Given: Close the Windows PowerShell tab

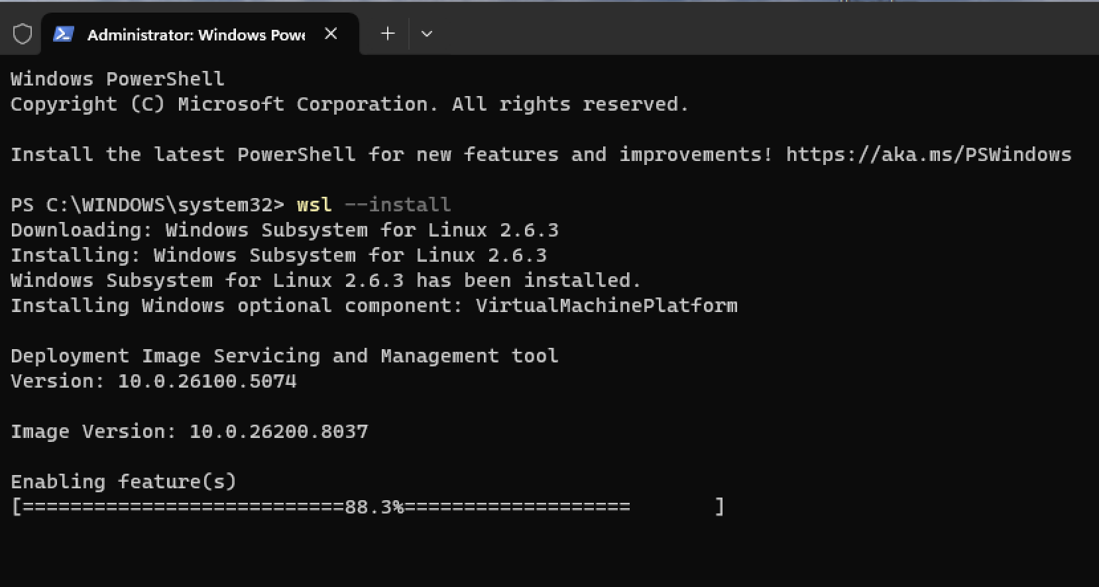Looking at the screenshot, I should pos(331,34).
